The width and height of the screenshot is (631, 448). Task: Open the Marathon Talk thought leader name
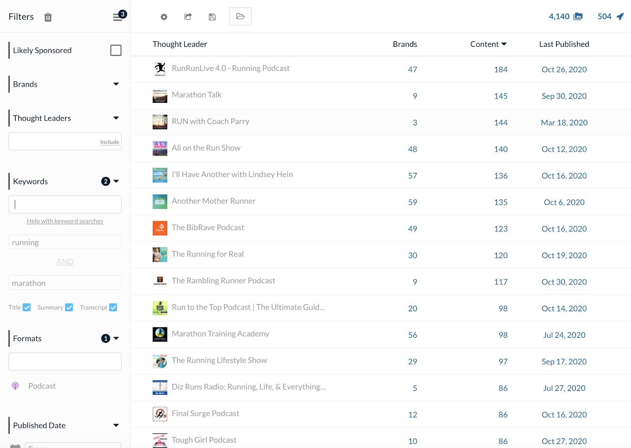click(196, 95)
